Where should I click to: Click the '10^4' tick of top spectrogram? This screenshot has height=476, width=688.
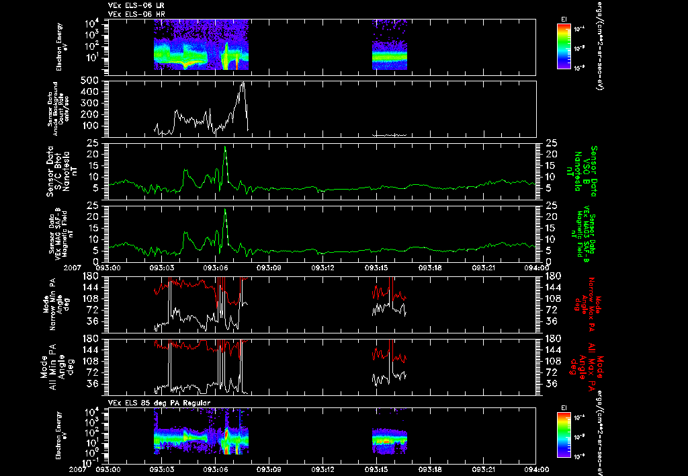pyautogui.click(x=91, y=23)
